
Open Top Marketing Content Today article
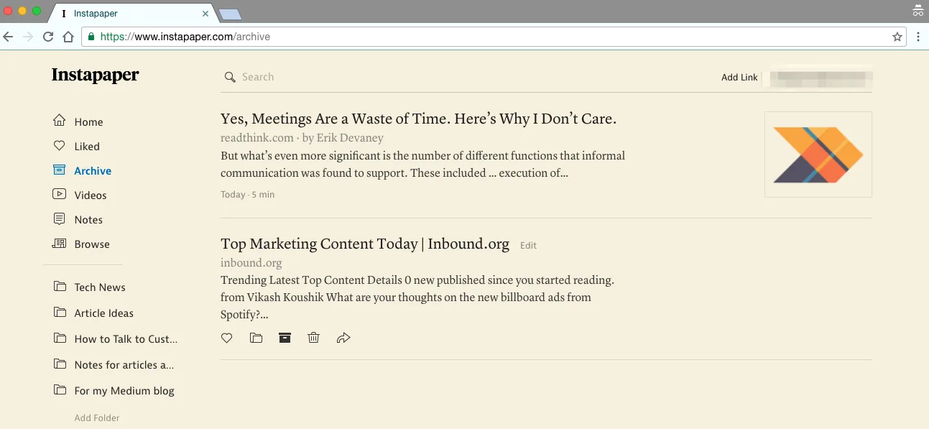[x=365, y=244]
